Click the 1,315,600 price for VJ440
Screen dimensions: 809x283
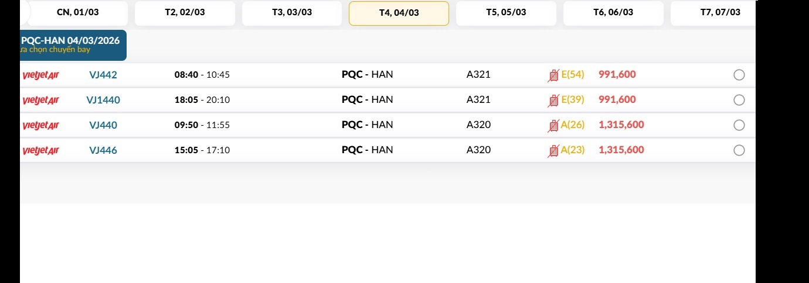click(x=621, y=125)
